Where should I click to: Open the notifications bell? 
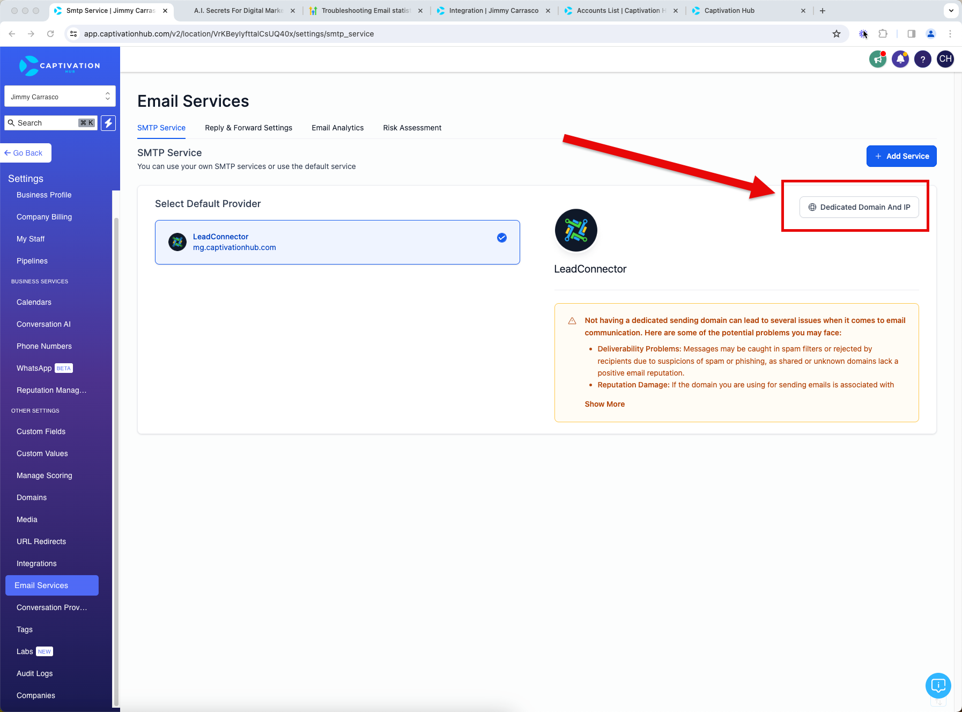[900, 59]
